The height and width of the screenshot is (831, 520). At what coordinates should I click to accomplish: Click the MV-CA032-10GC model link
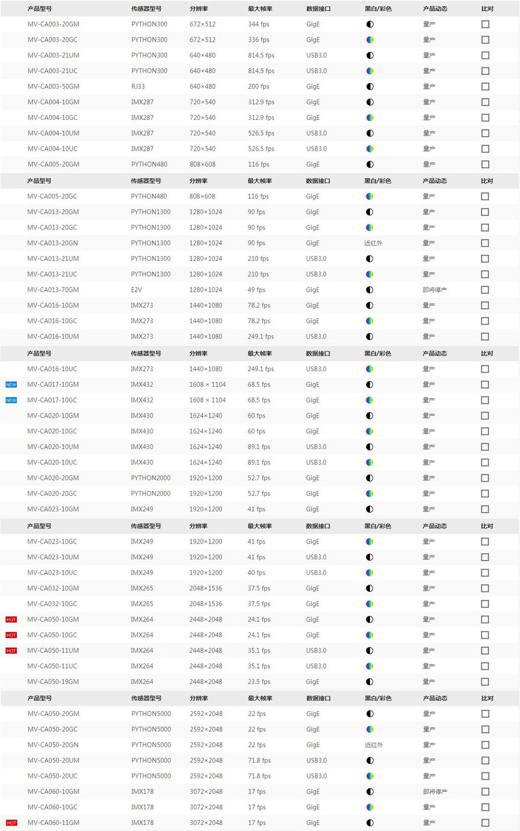click(52, 604)
